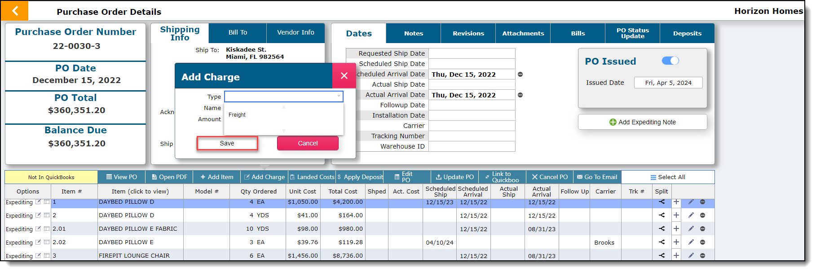Open the detail panel icon for item 1
Screen dimensions: 816x272
[x=47, y=202]
